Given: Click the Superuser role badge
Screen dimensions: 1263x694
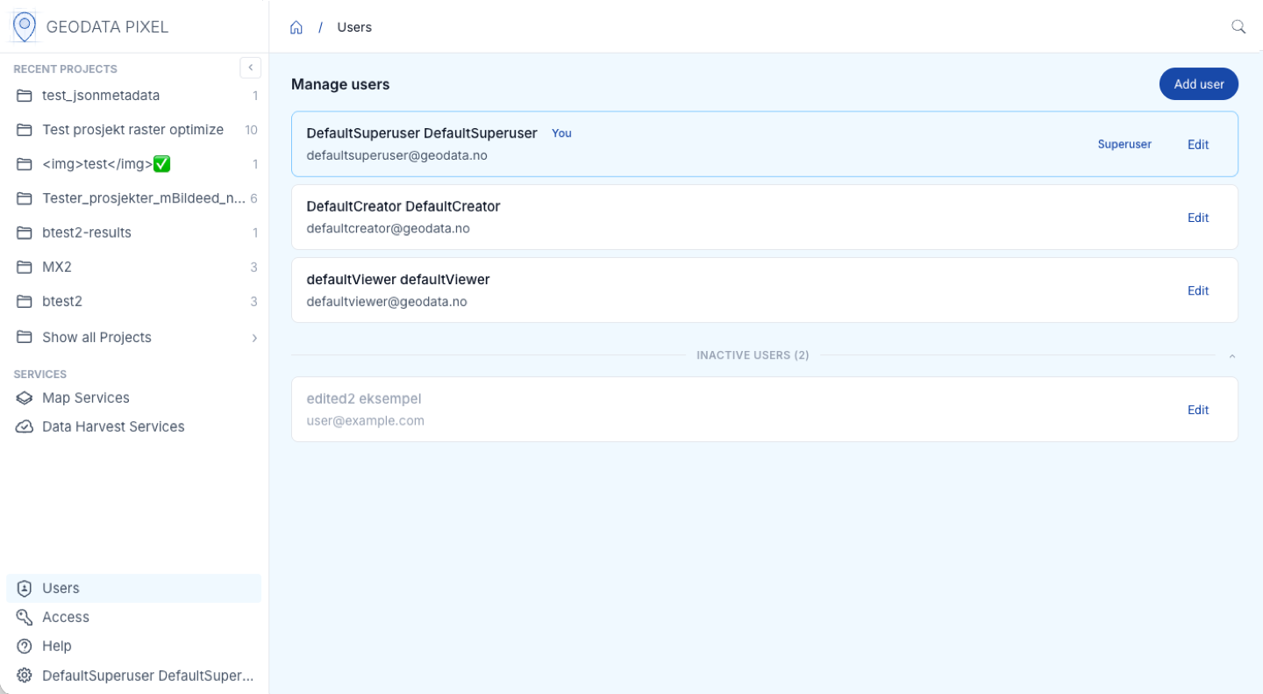Looking at the screenshot, I should [1124, 145].
